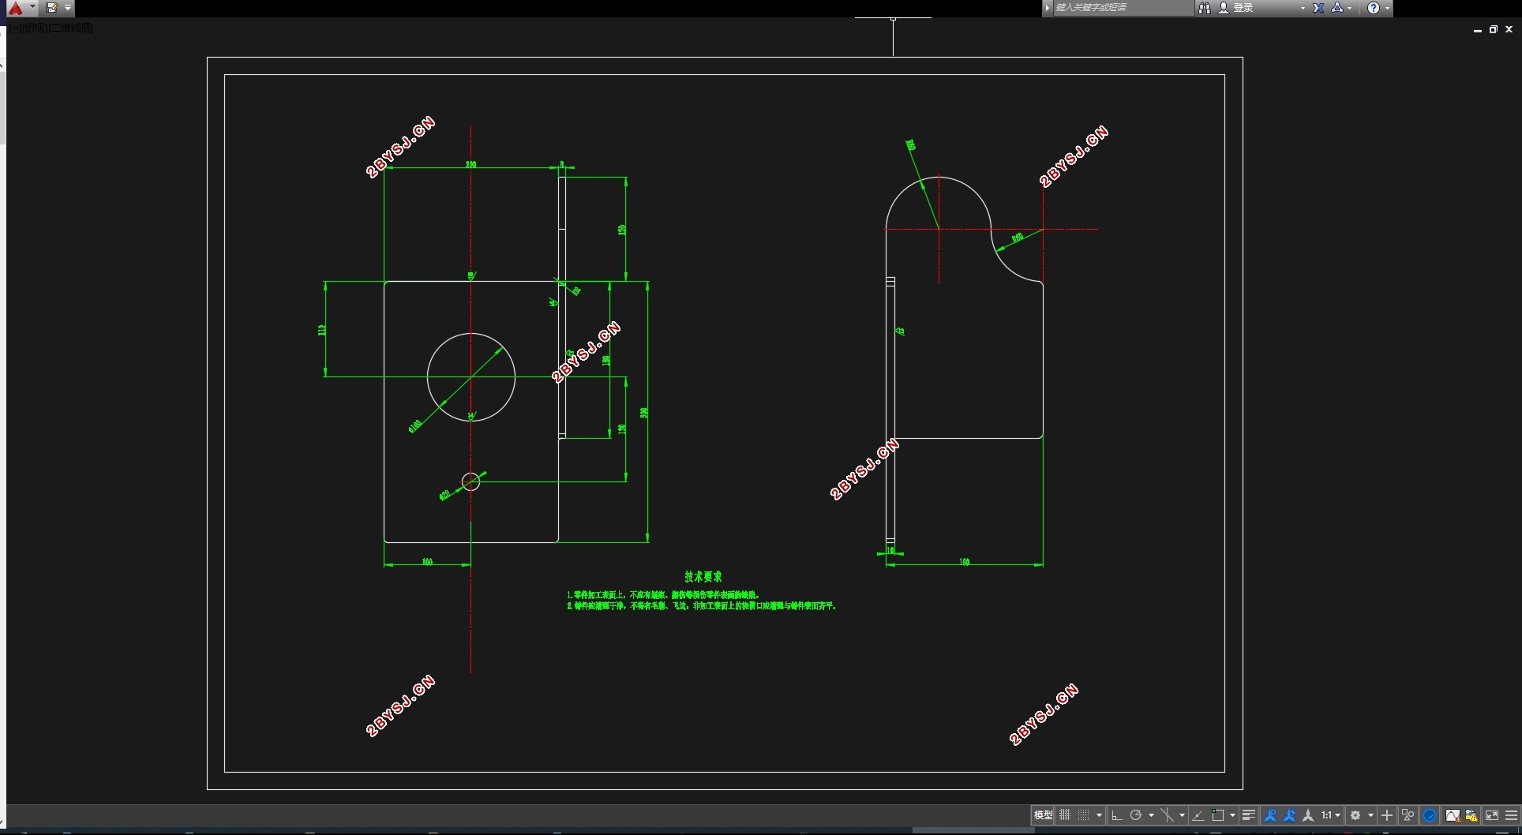The width and height of the screenshot is (1522, 835).
Task: Click the annotation scale icon
Action: pyautogui.click(x=1308, y=815)
